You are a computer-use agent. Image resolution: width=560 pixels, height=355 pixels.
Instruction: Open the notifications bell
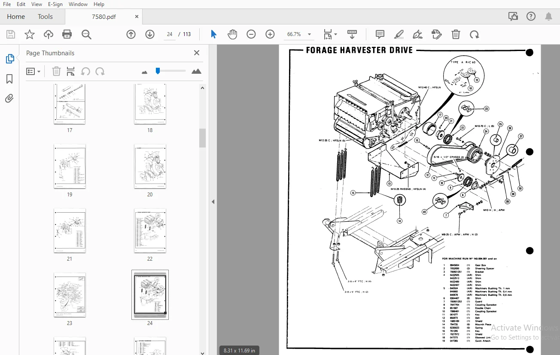tap(549, 17)
